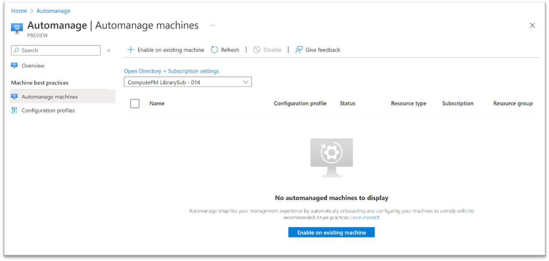Click the Machine best practices section heading
This screenshot has width=549, height=261.
(40, 83)
